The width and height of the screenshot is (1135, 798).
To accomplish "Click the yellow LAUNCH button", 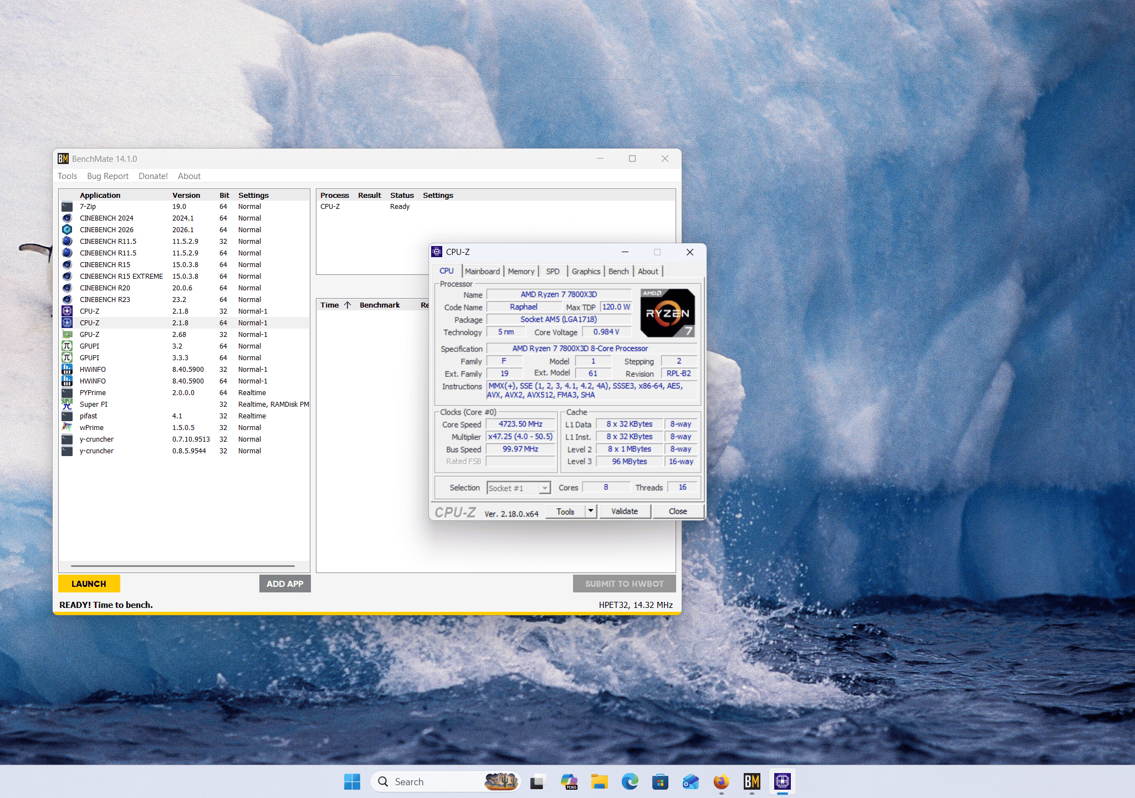I will click(x=89, y=584).
